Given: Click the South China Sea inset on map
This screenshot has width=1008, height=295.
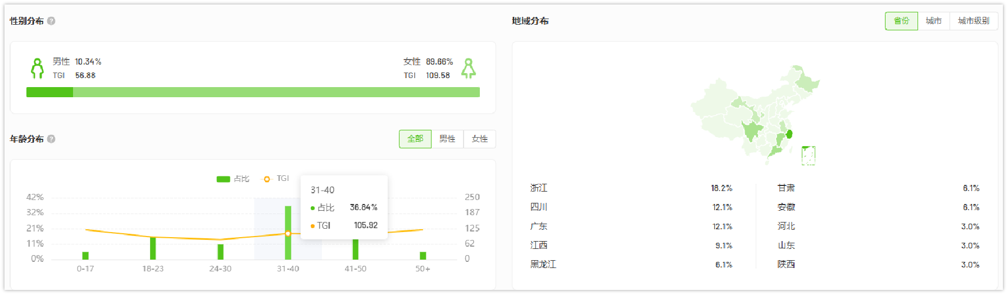Looking at the screenshot, I should click(x=808, y=155).
